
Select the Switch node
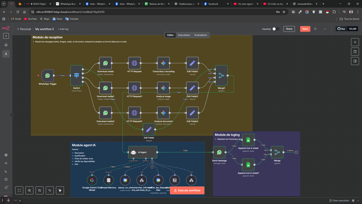(x=76, y=75)
